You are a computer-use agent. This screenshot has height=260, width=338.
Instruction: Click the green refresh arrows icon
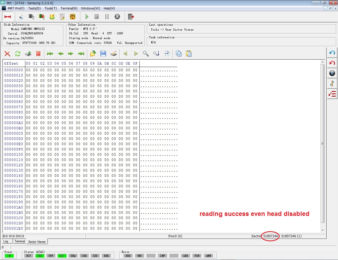18,54
